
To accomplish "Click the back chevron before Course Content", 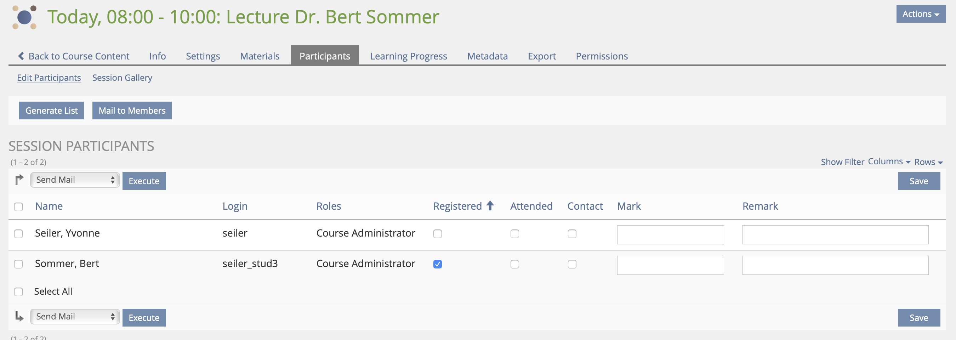I will coord(21,56).
